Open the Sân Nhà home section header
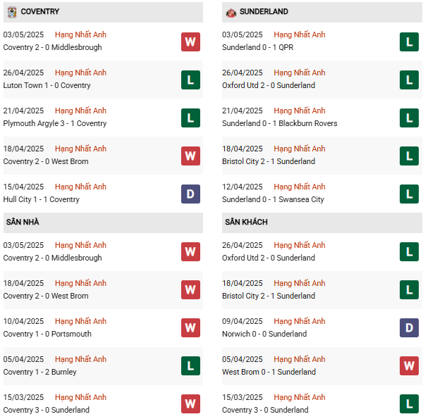Viewport: 423px width, 419px height. tap(23, 223)
